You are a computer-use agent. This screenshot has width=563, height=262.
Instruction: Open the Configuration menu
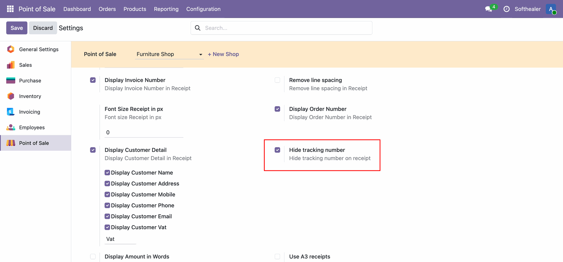[204, 9]
